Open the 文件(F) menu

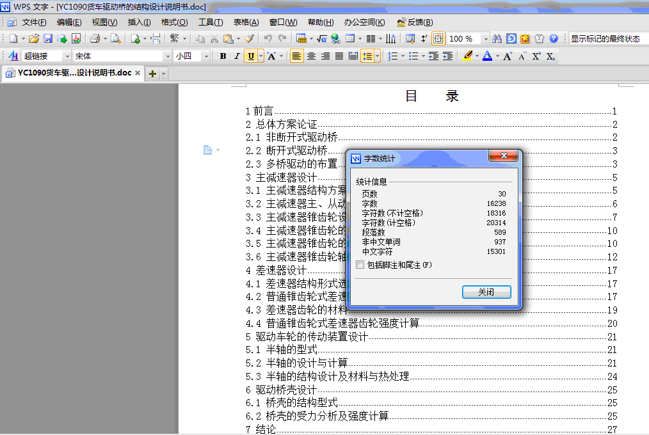(x=34, y=22)
